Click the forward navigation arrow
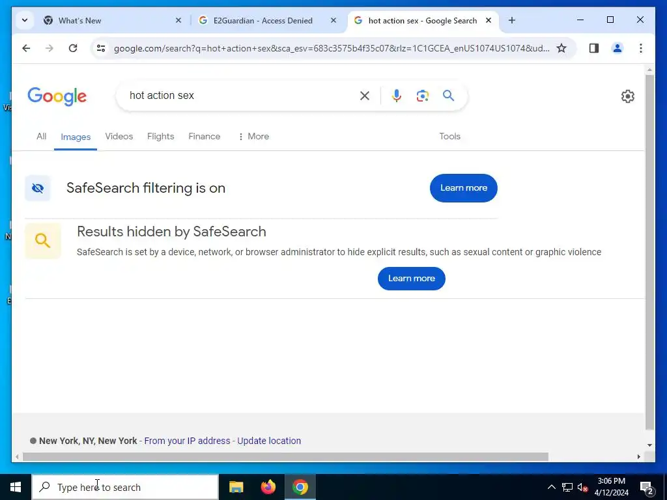 [x=50, y=48]
